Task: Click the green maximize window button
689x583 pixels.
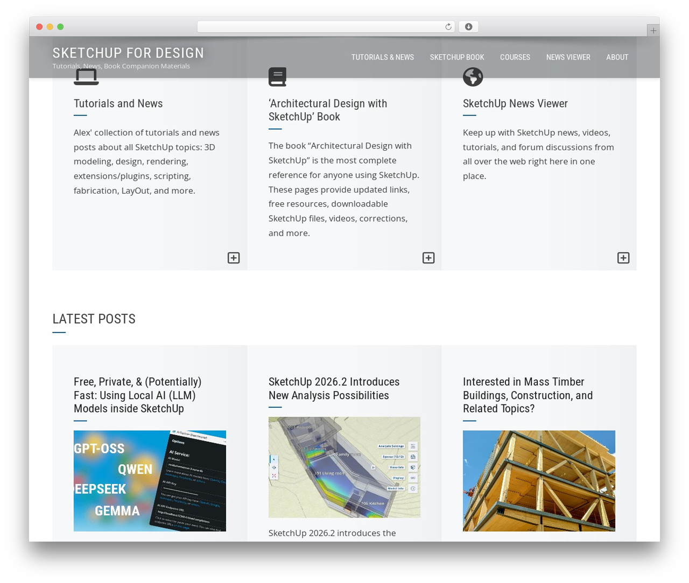Action: (60, 27)
